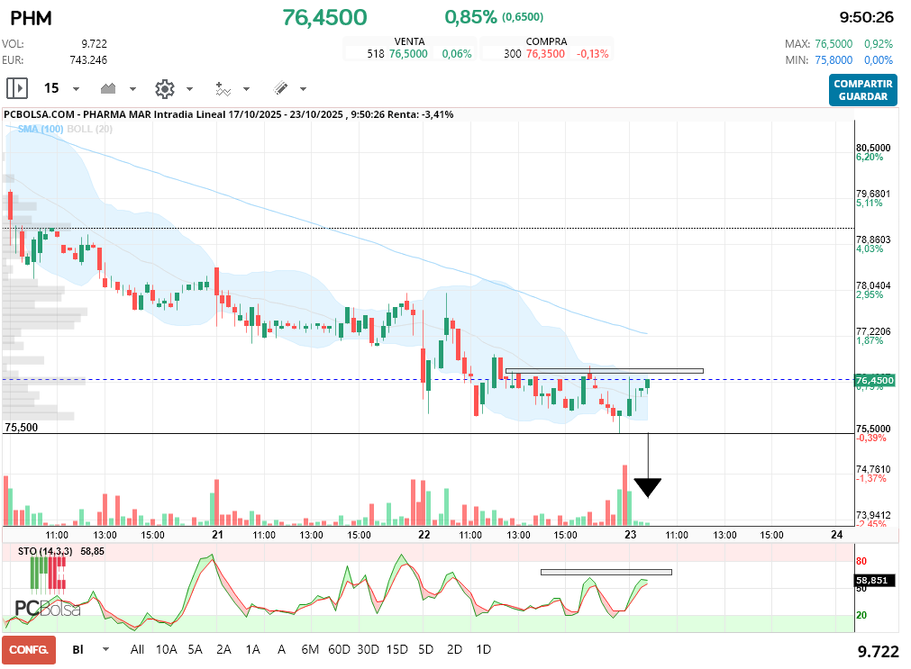Select the 5D time range
Image resolution: width=911 pixels, height=669 pixels.
pos(426,649)
